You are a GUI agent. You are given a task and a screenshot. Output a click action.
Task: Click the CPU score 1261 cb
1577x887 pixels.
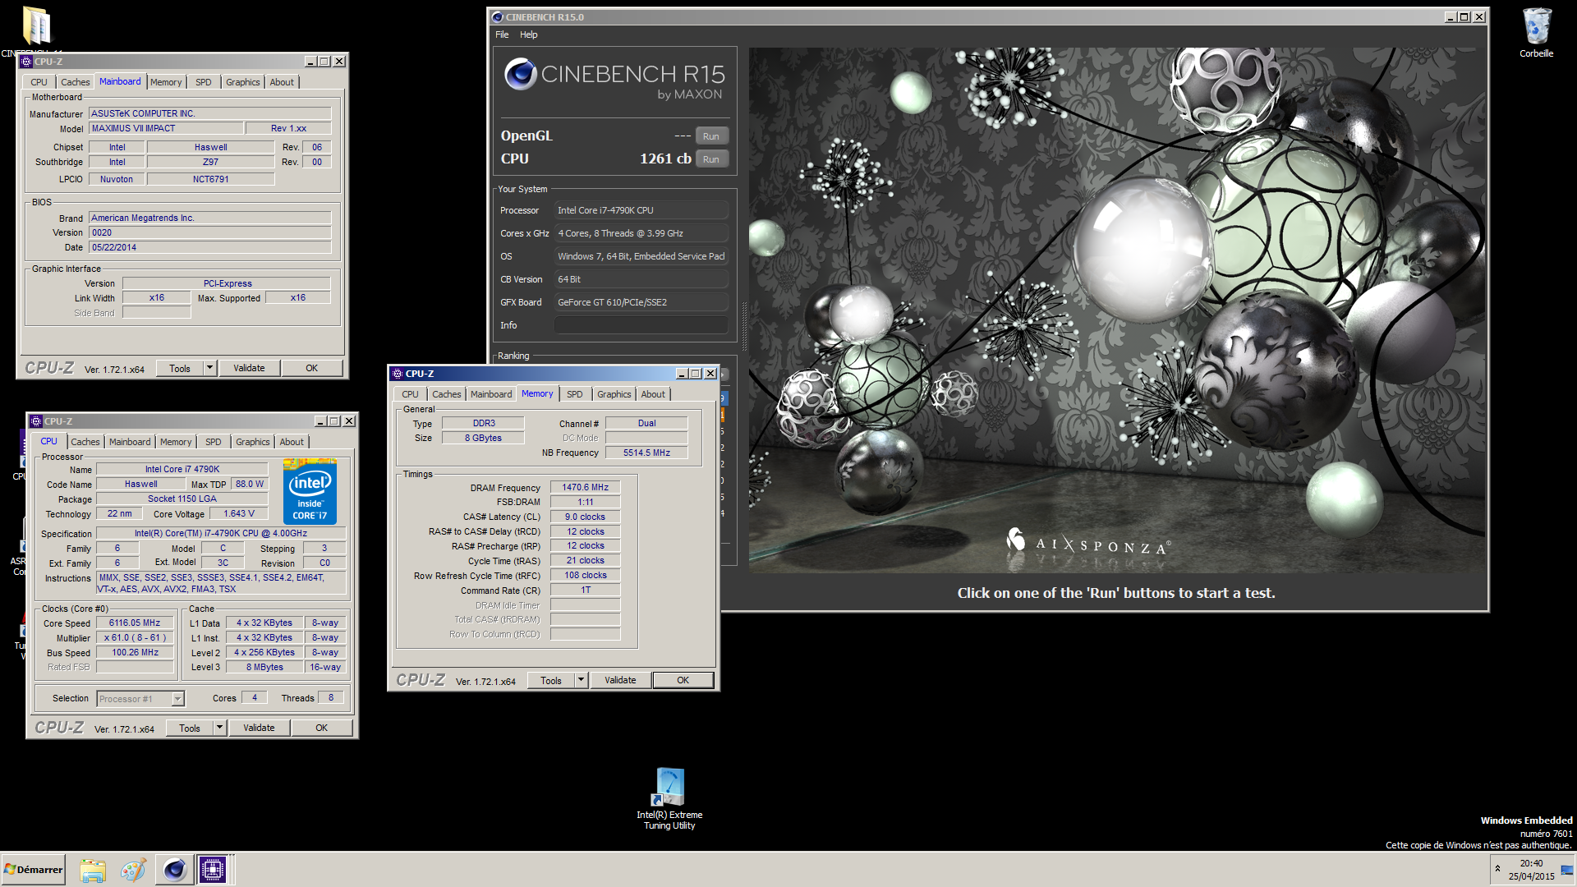665,159
